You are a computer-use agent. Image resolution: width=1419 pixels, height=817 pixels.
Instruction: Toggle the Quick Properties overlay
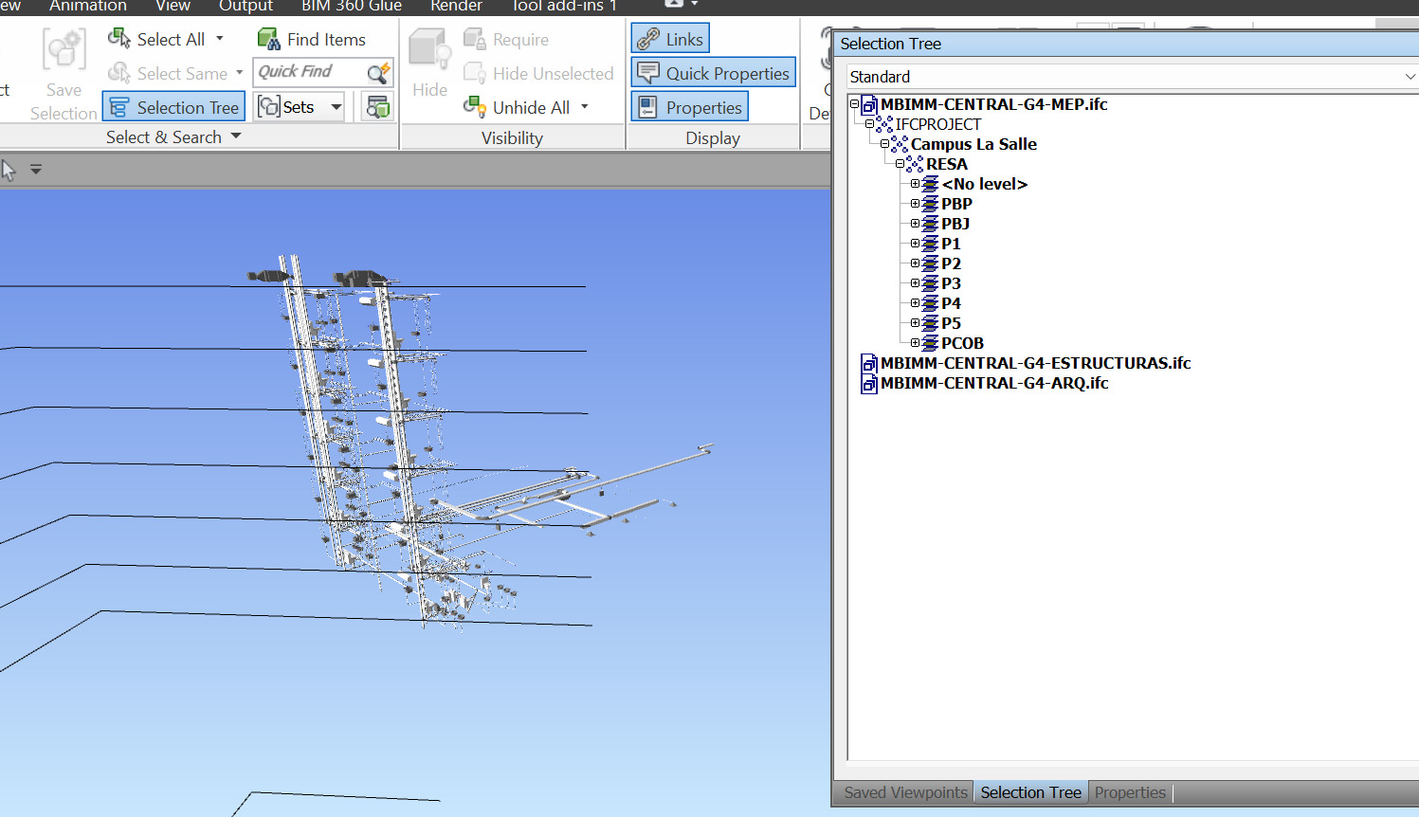(x=713, y=72)
